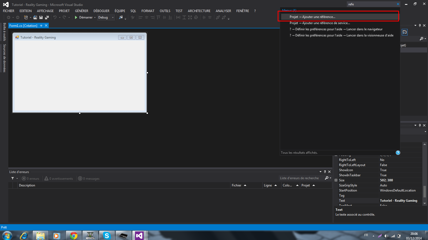Toggle auto-hide pin of Solution Explorer panel

[x=420, y=25]
